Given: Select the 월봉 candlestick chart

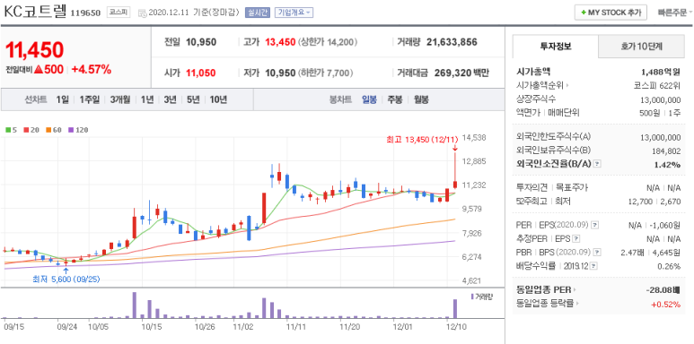Looking at the screenshot, I should click(x=421, y=99).
